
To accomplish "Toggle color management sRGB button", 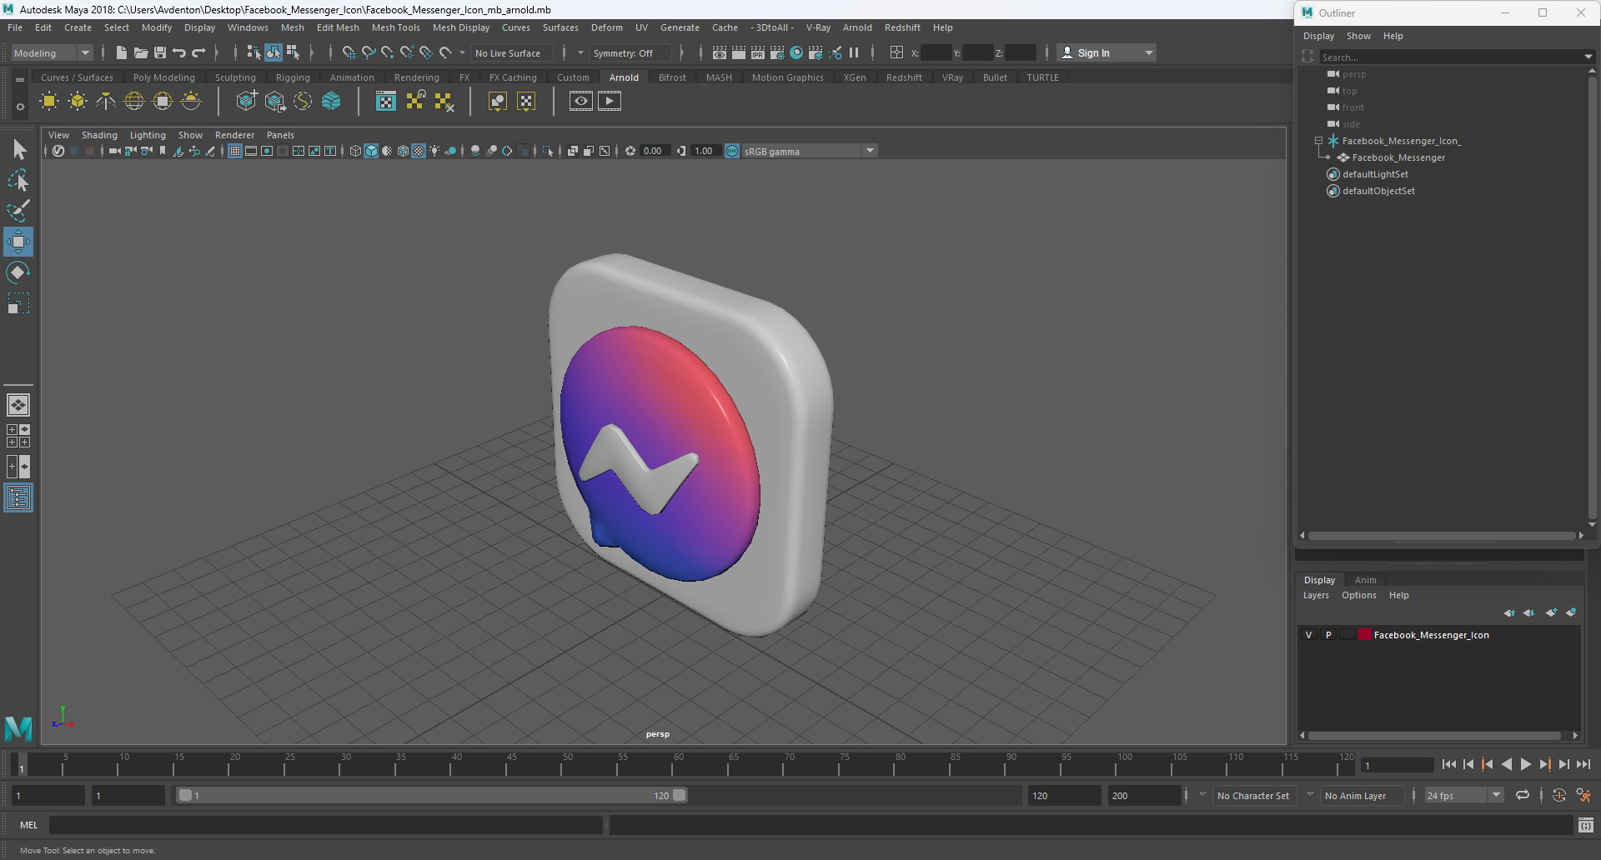I will pos(732,151).
